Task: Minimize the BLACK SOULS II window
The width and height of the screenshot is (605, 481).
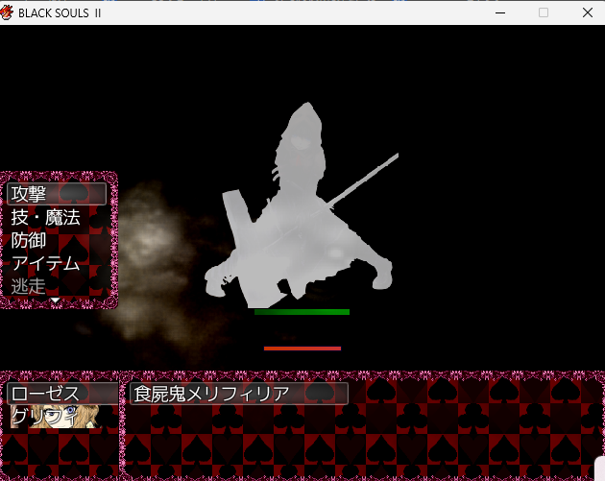Action: pos(500,12)
